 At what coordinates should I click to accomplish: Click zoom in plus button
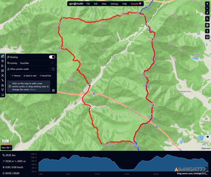(207, 4)
